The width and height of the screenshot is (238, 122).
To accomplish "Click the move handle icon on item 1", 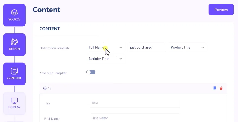I will pyautogui.click(x=45, y=88).
